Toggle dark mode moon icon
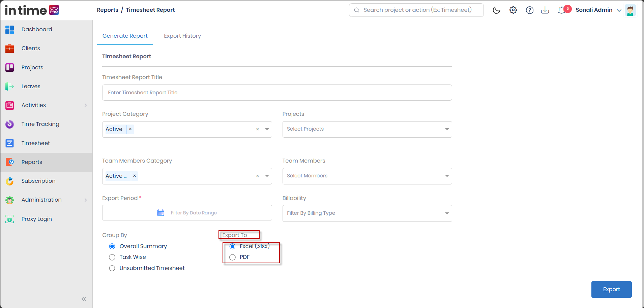Image resolution: width=644 pixels, height=308 pixels. [x=496, y=10]
